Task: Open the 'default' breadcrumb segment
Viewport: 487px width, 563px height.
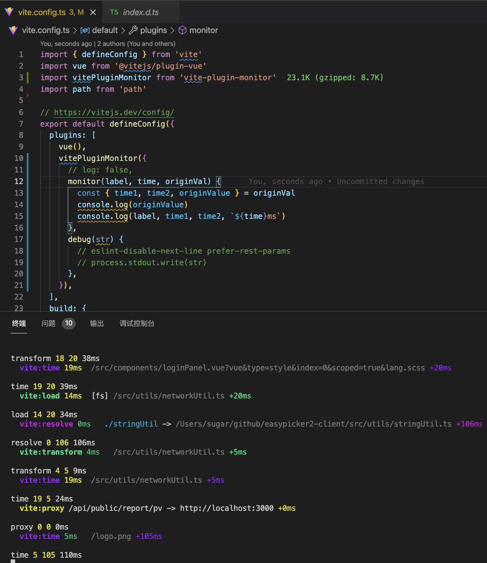Action: (x=105, y=30)
